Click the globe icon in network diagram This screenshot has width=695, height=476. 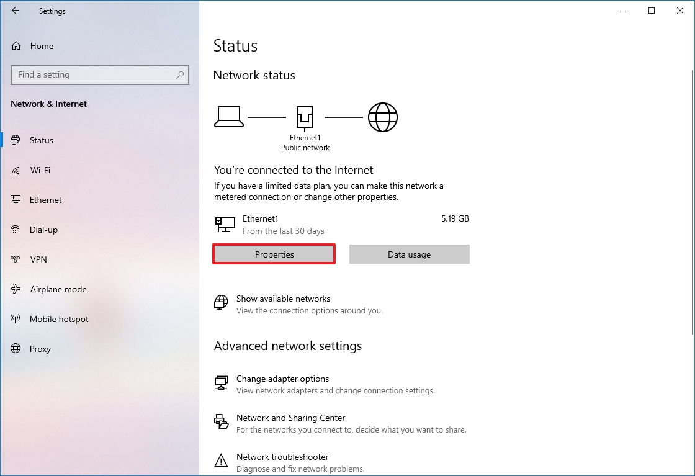pos(383,117)
